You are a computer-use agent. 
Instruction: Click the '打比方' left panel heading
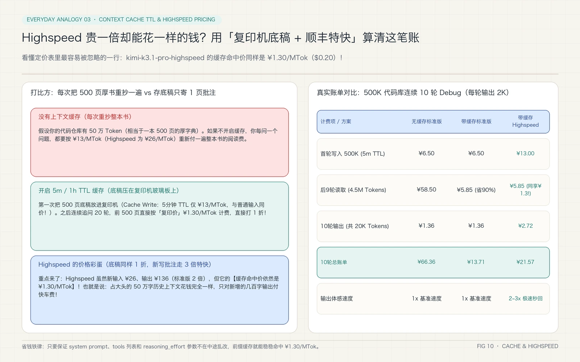click(x=123, y=93)
